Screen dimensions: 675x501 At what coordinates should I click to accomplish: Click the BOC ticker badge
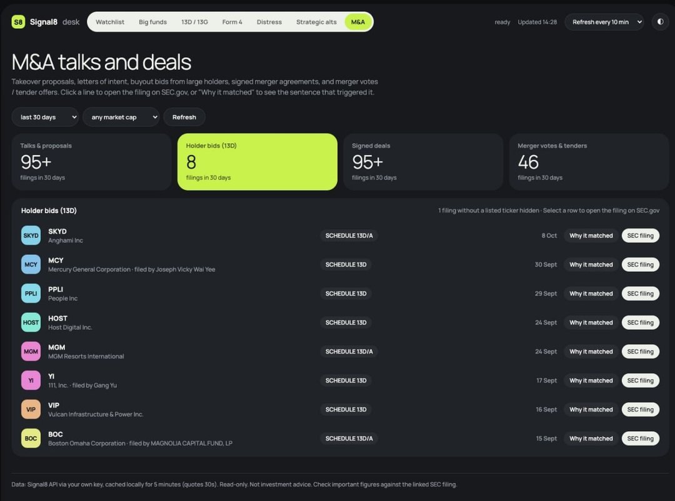31,438
